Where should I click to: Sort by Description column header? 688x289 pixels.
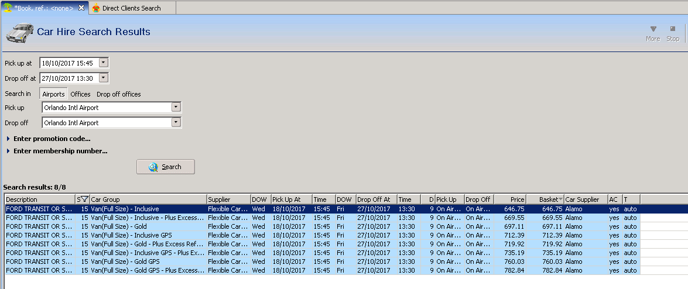[x=40, y=199]
